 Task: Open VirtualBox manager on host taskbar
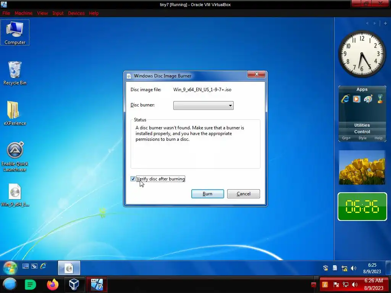[x=74, y=284]
